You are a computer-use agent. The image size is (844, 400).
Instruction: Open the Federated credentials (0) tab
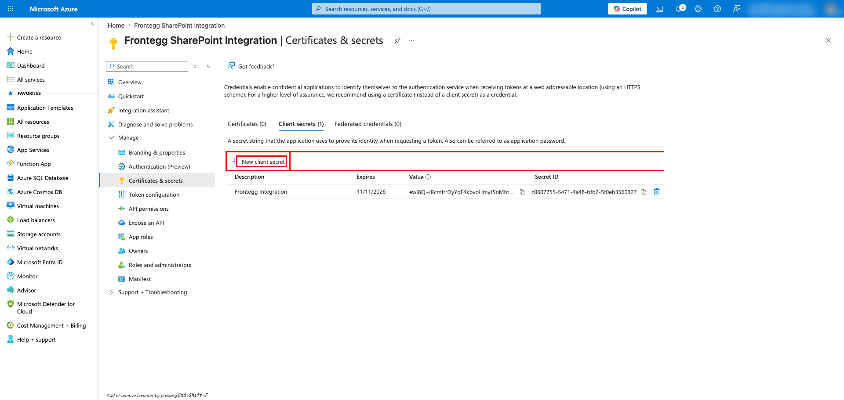coord(368,124)
